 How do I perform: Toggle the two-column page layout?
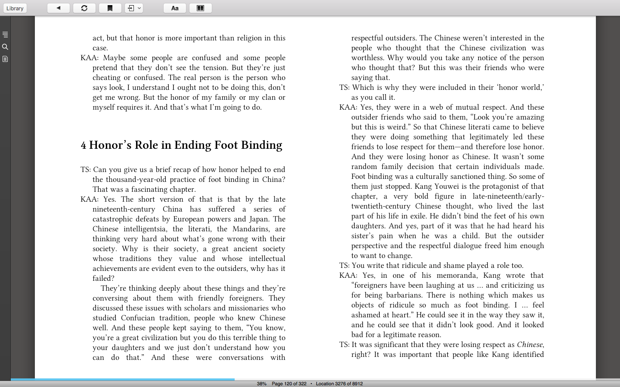point(201,8)
